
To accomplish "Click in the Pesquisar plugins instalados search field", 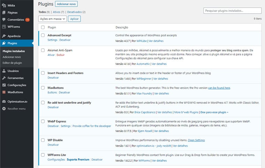I will click(232, 11).
